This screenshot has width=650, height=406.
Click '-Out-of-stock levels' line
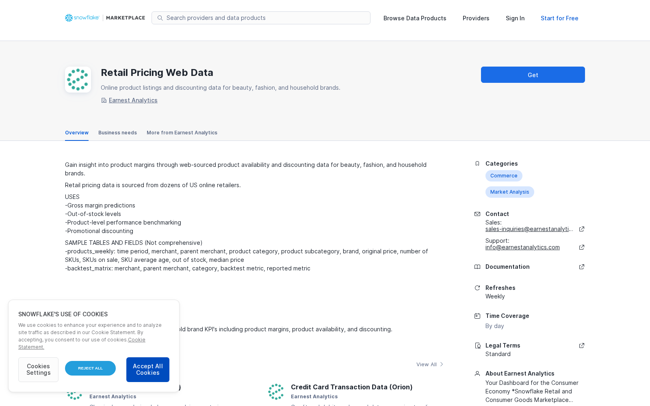[x=93, y=214]
